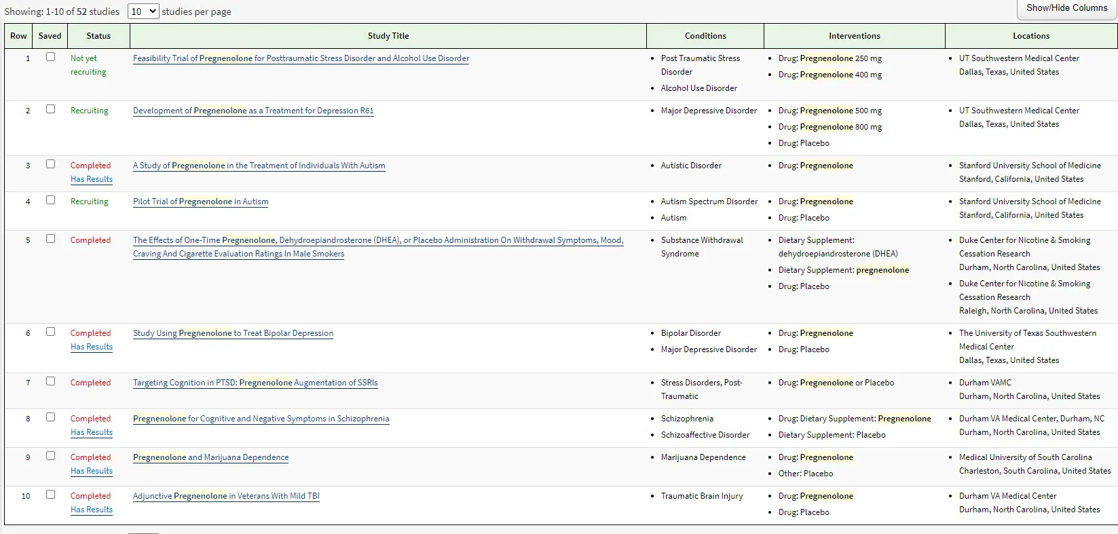
Task: Tick the Saved checkbox for row 1
Action: pyautogui.click(x=50, y=57)
